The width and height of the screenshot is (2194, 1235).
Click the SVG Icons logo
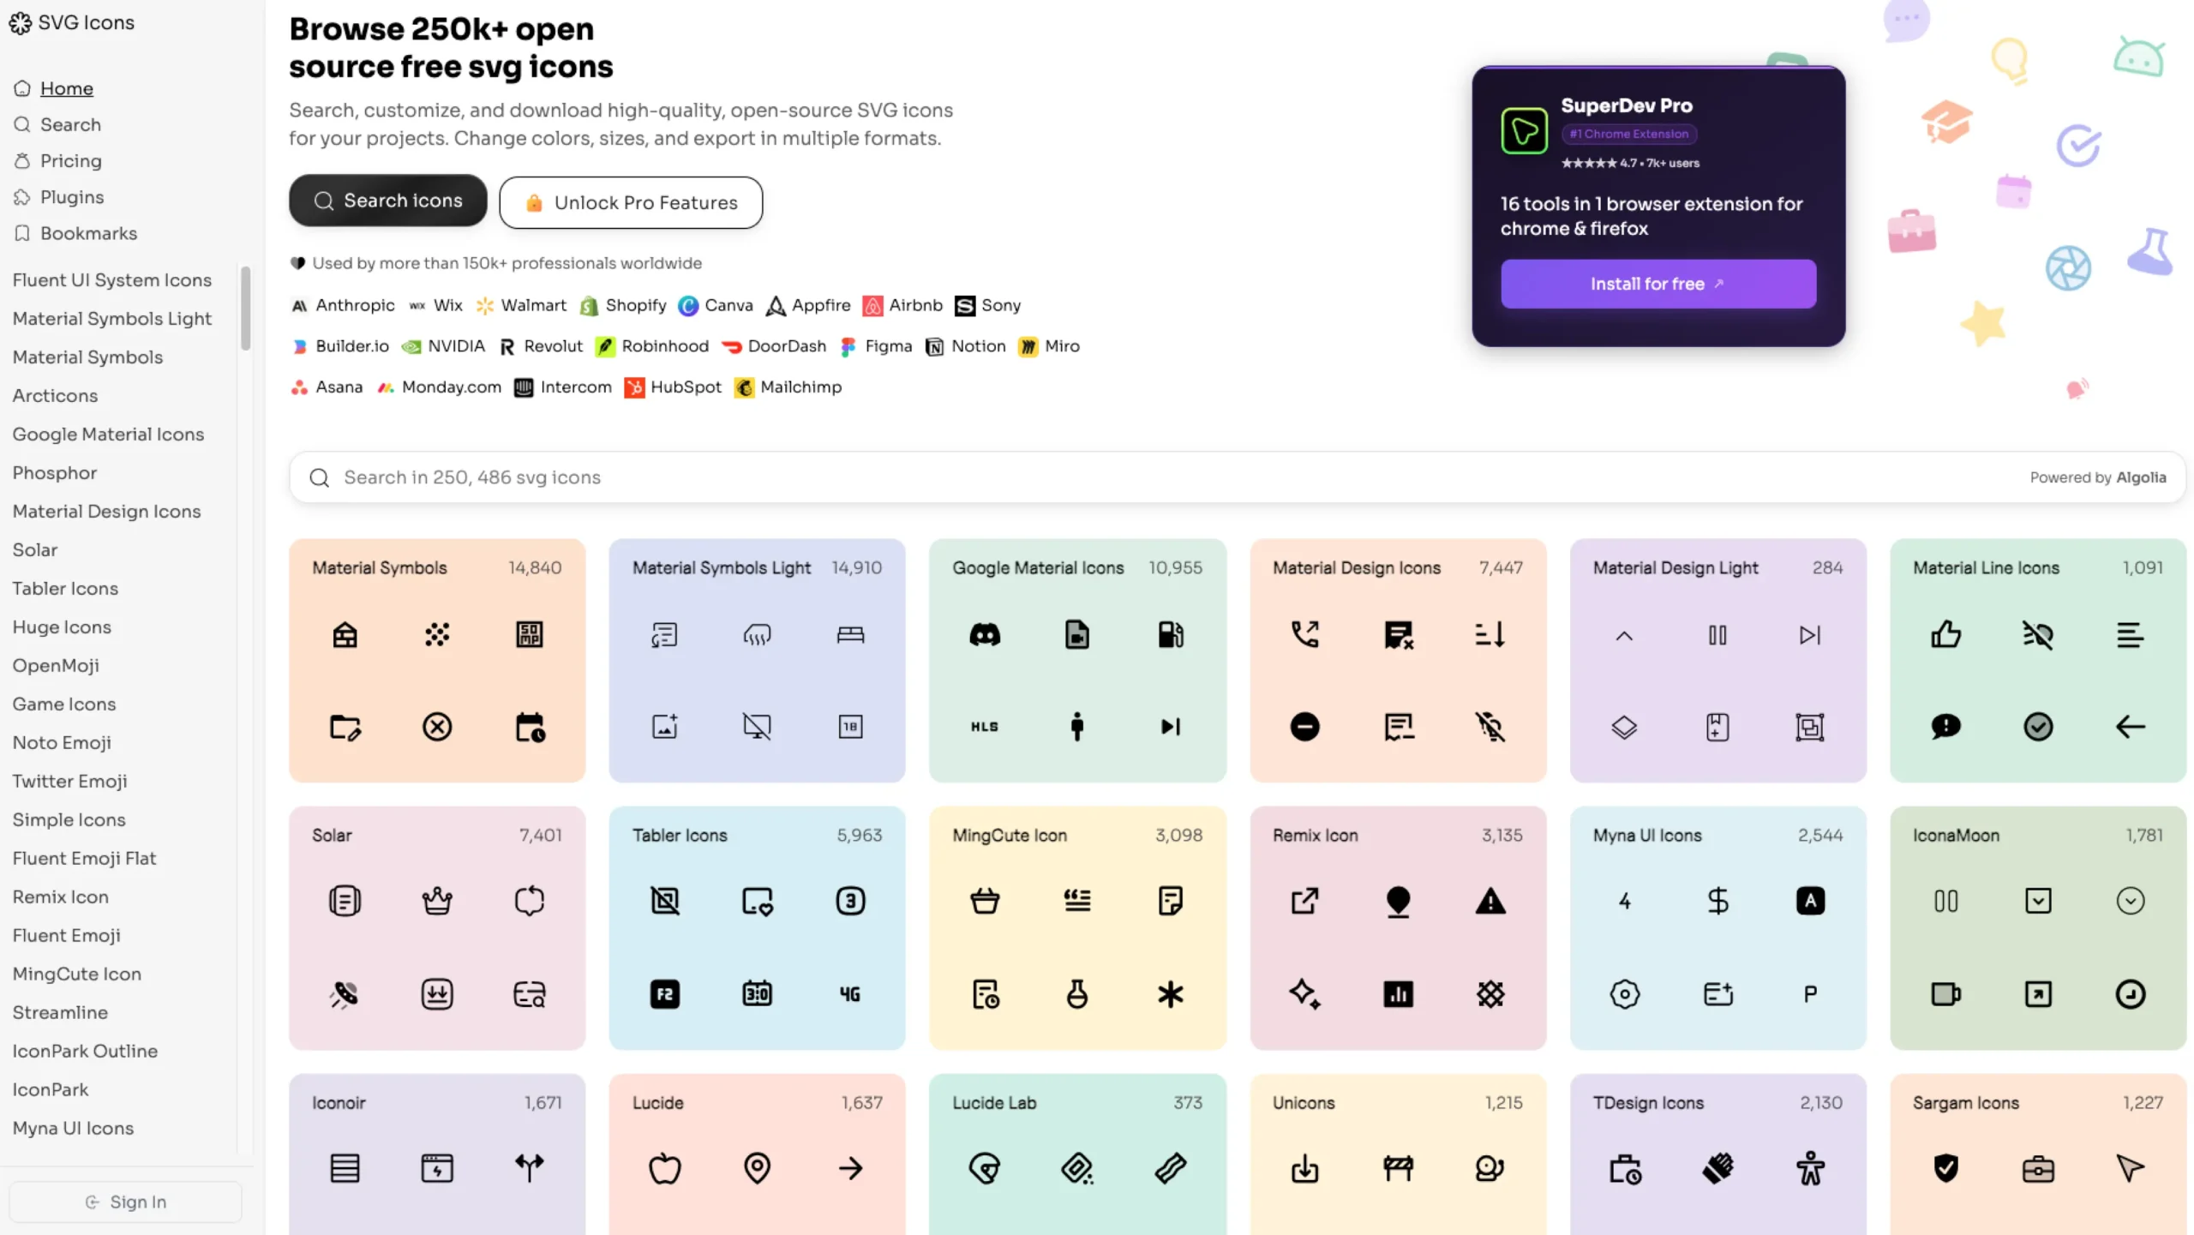click(72, 23)
